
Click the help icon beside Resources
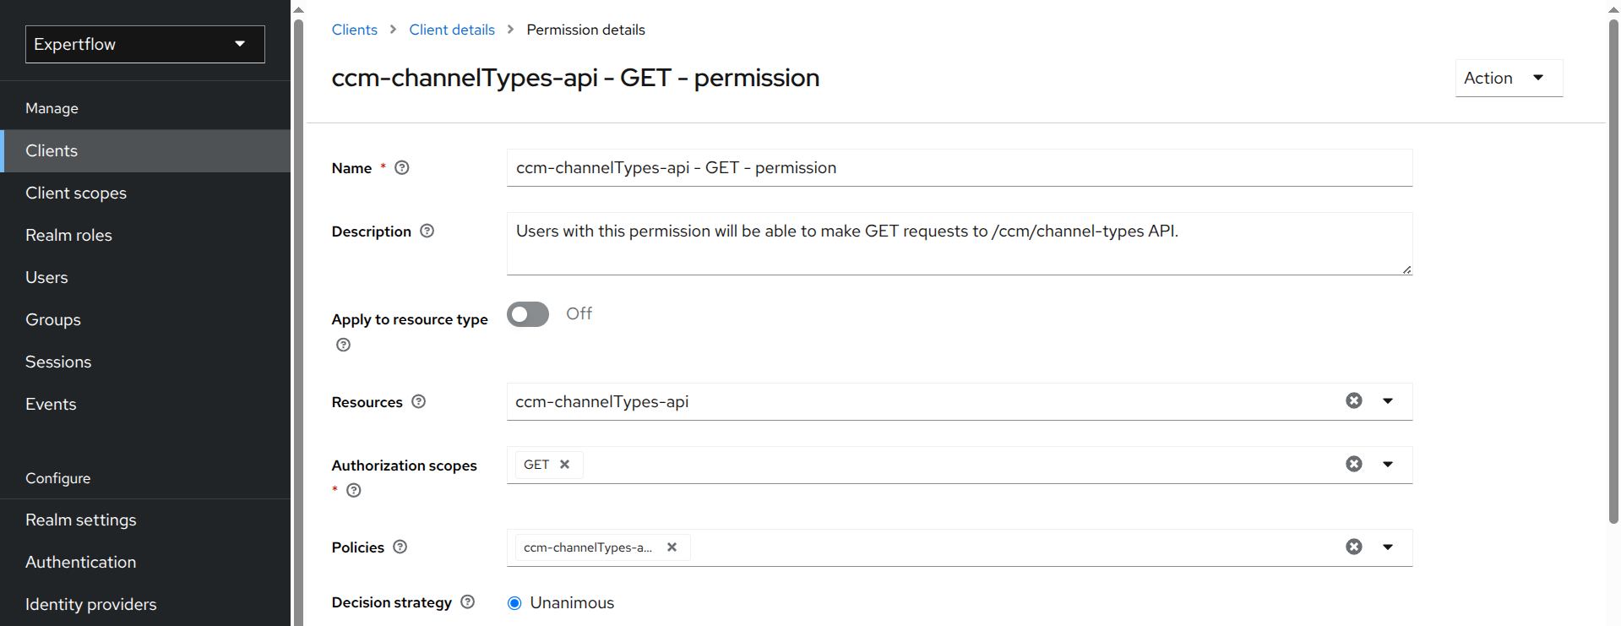click(419, 401)
